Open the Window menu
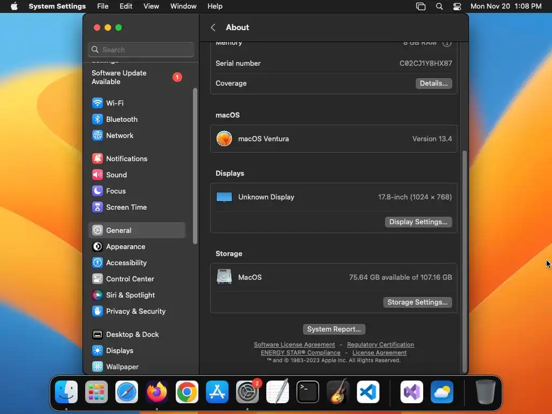 [183, 6]
